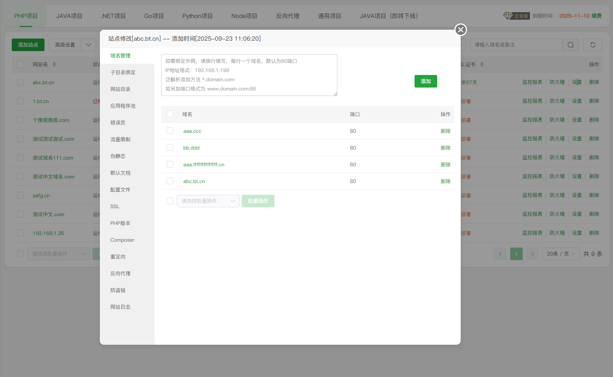Toggle select-all checkbox in domain table header
This screenshot has width=613, height=377.
click(x=170, y=114)
